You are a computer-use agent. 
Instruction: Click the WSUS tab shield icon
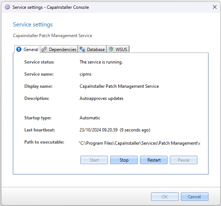[x=111, y=49]
